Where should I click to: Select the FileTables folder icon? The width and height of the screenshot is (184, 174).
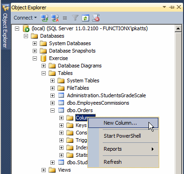pyautogui.click(x=61, y=88)
